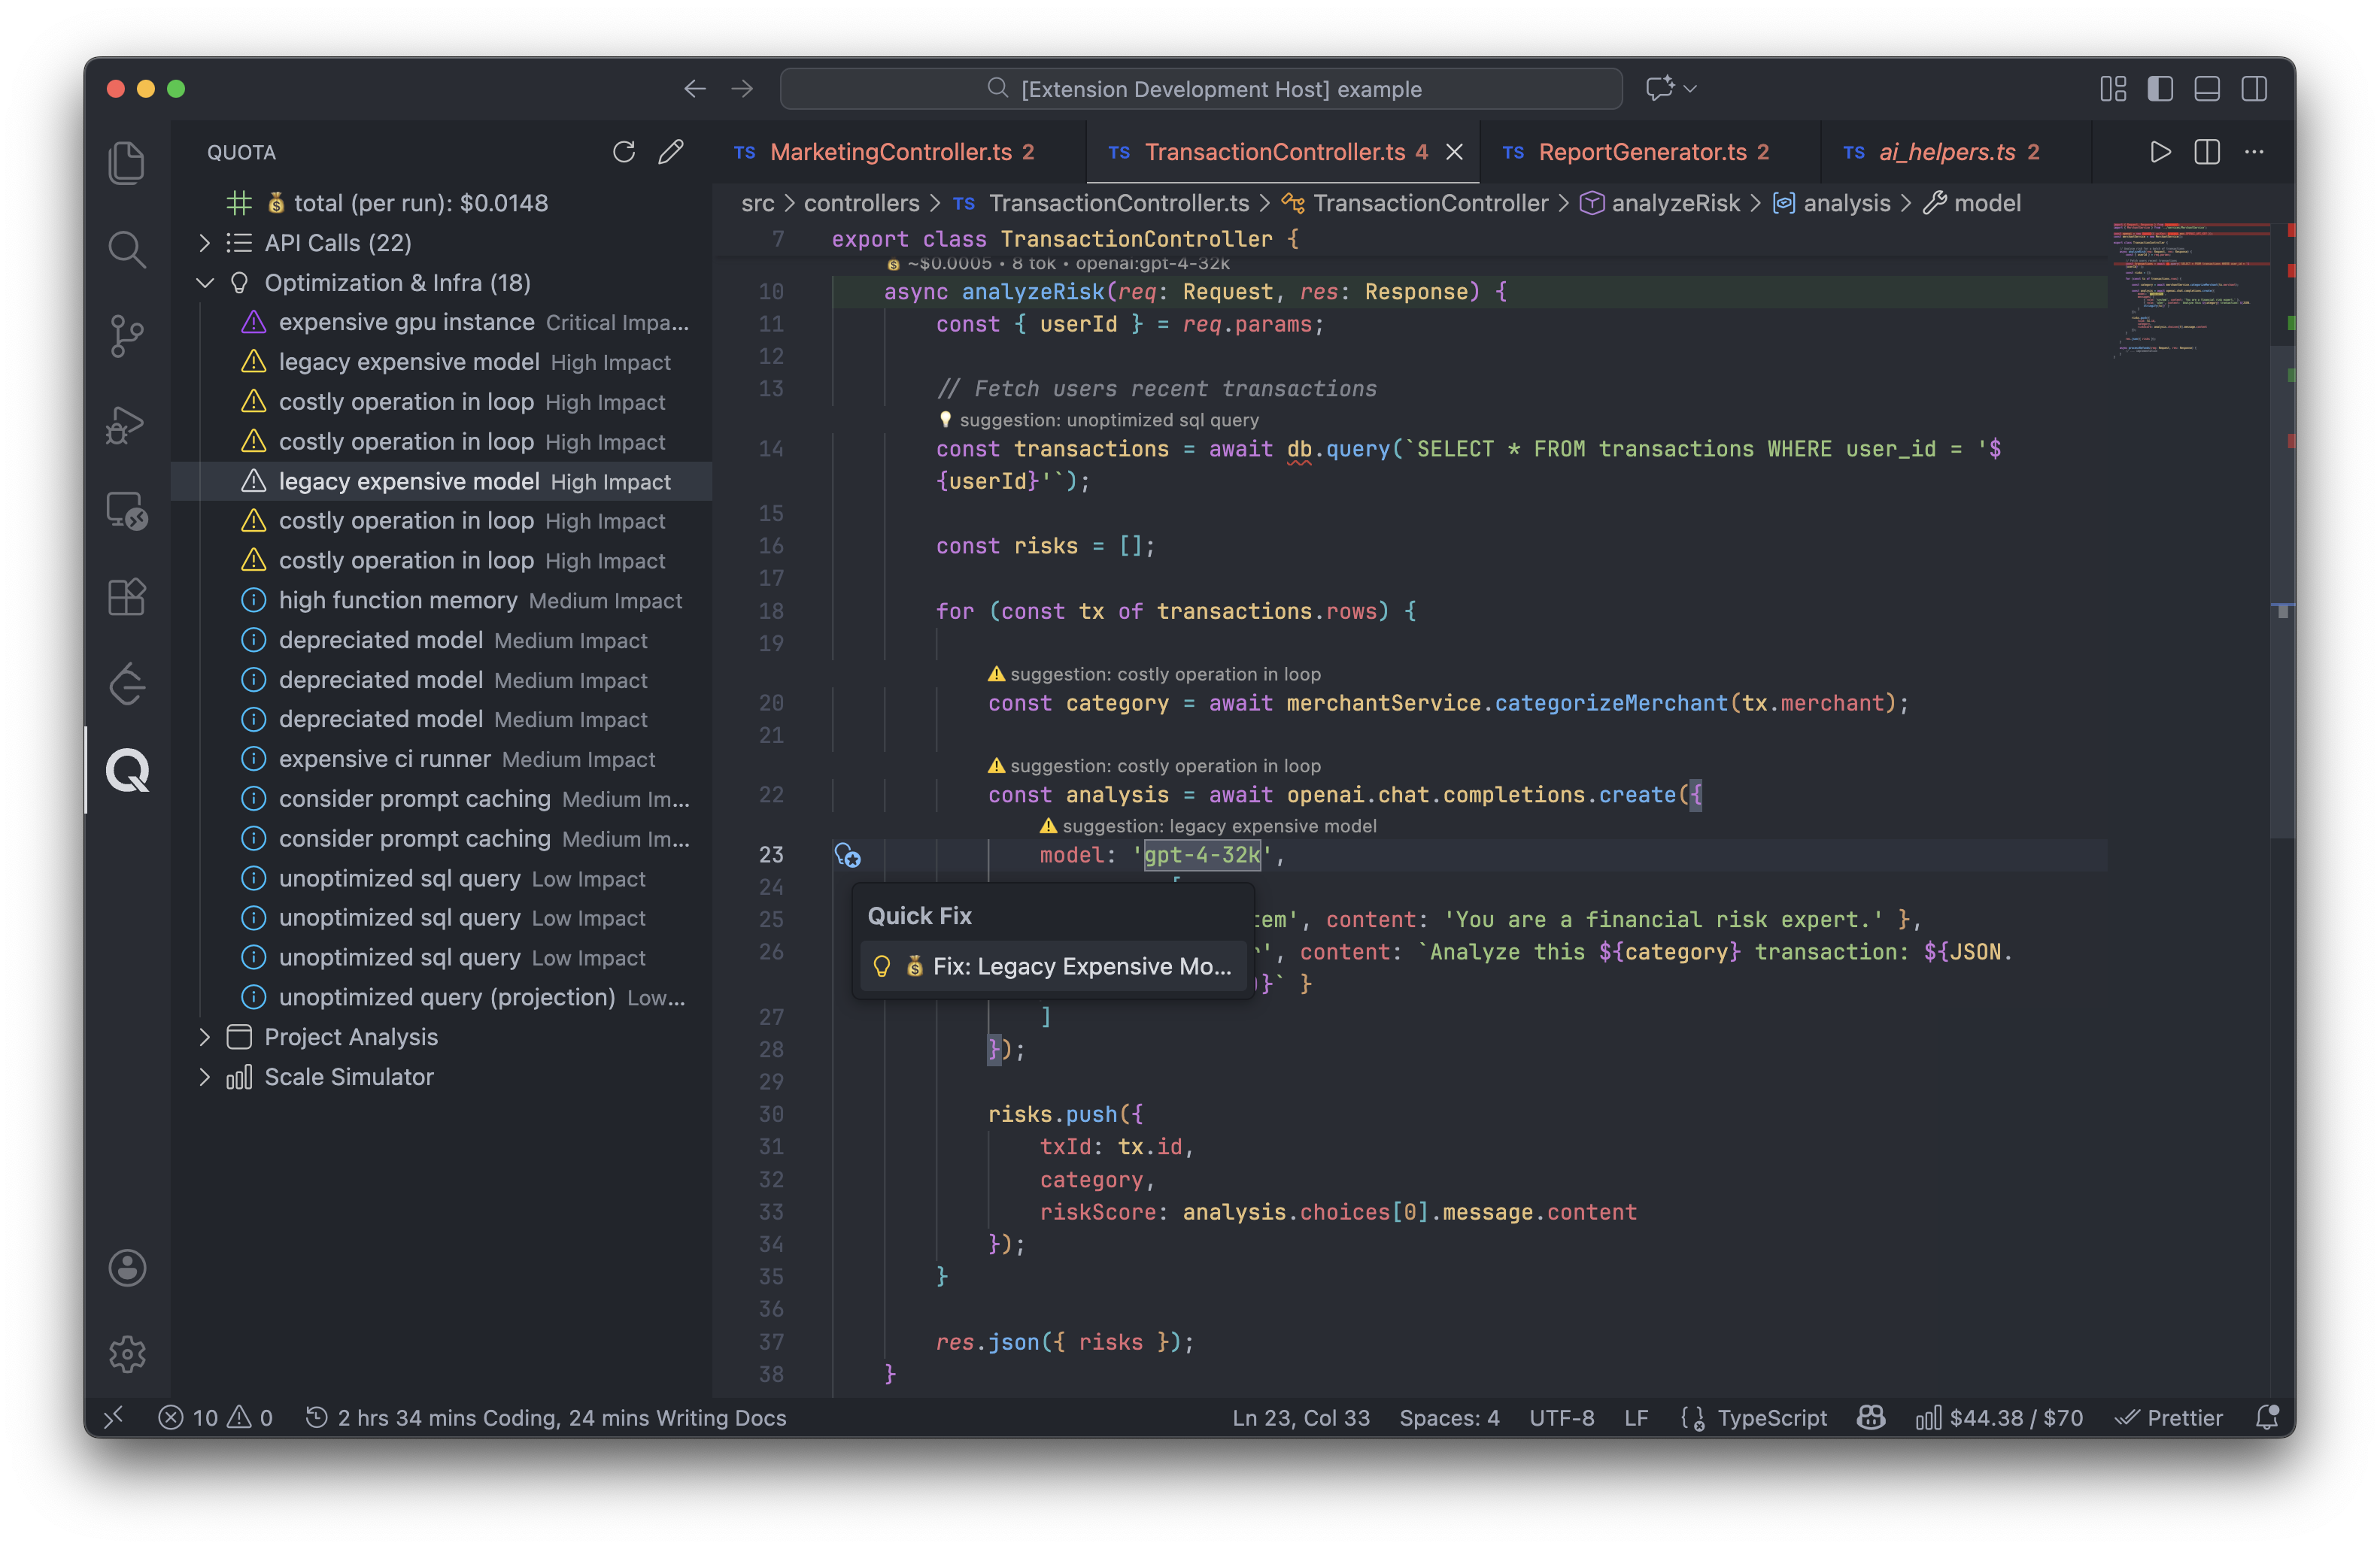Open the Copilot status bar icon
The height and width of the screenshot is (1549, 2380).
pyautogui.click(x=1870, y=1417)
